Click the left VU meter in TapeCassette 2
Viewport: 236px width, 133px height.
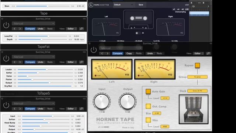106,27
